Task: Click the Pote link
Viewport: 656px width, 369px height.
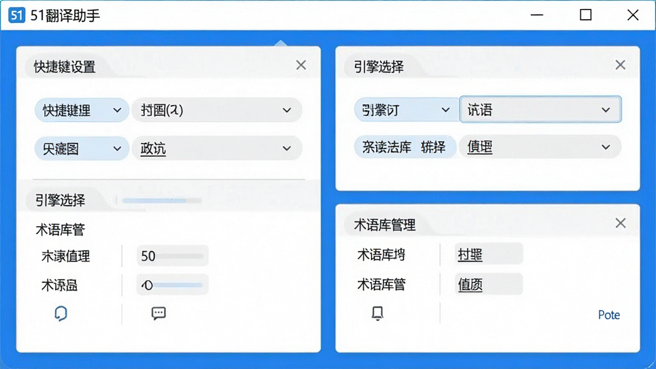Action: point(609,315)
